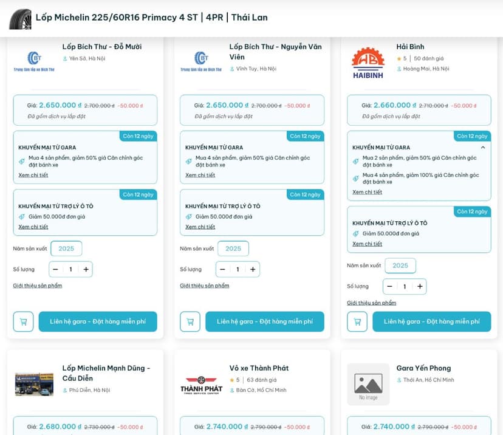Open garage promotion details for Lốp Bích Thư Đỗ Mười
The height and width of the screenshot is (435, 503).
pos(33,175)
